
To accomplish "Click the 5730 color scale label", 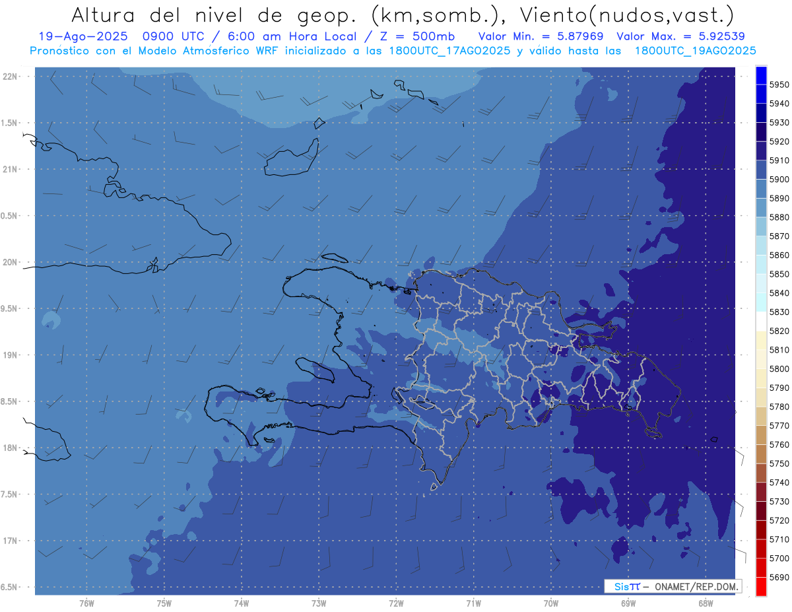I will (x=779, y=501).
